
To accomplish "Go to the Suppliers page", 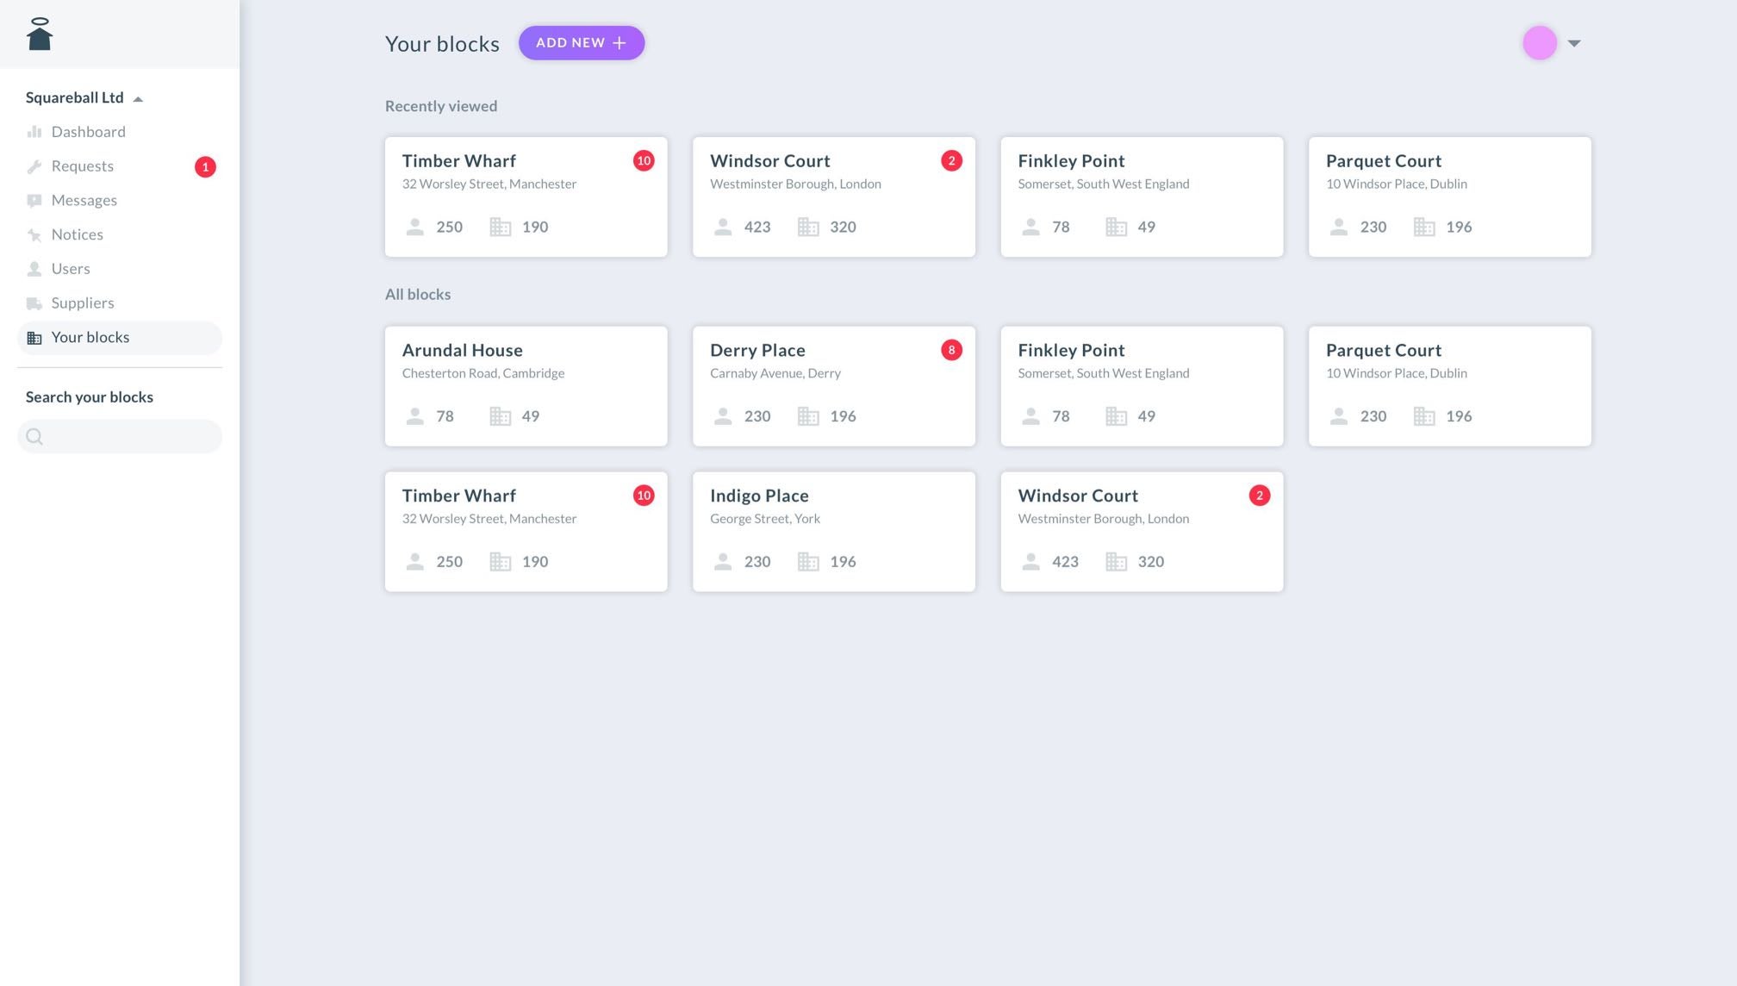I will pos(83,303).
